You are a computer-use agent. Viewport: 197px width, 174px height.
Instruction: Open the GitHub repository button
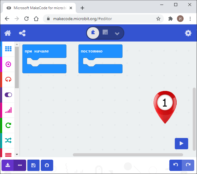[x=47, y=165]
